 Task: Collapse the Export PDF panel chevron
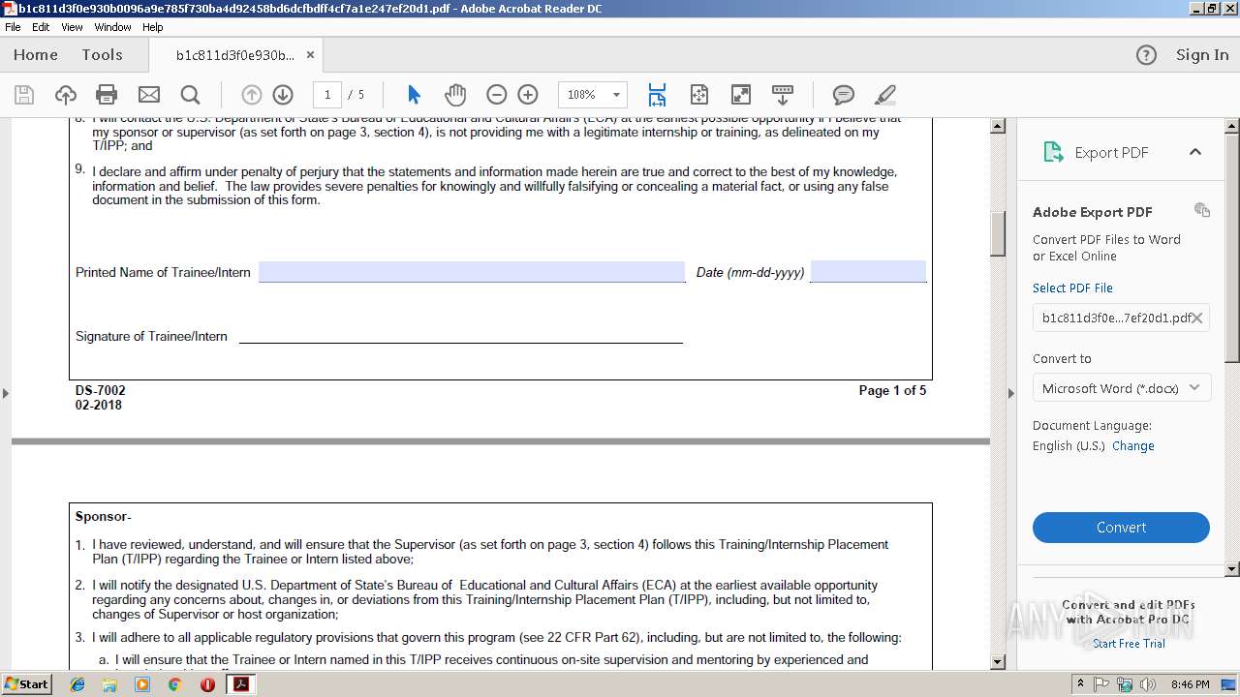[x=1194, y=152]
